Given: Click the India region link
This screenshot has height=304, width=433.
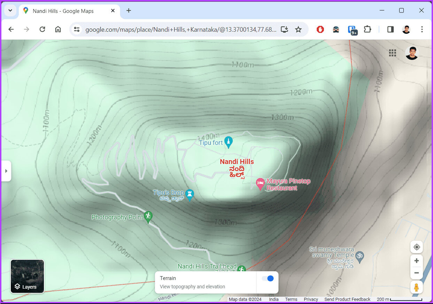Looking at the screenshot, I should pos(274,299).
